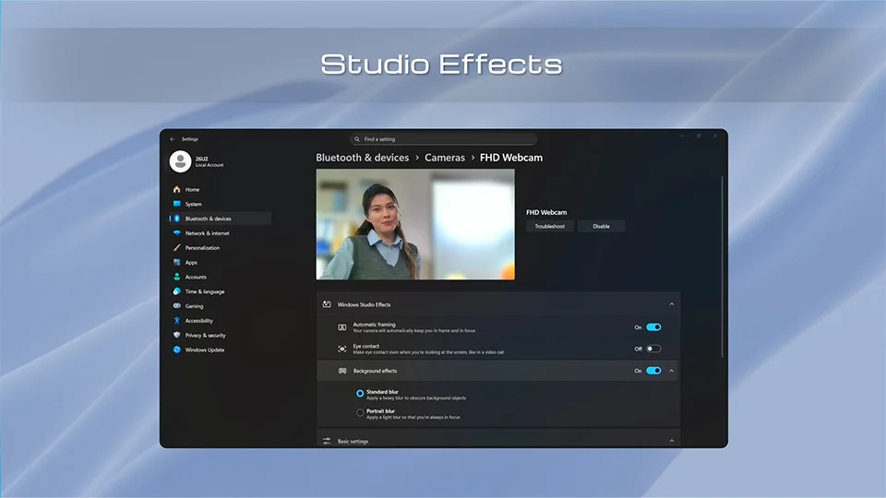Click the Troubleshoot button
Image resolution: width=886 pixels, height=498 pixels.
(x=550, y=227)
